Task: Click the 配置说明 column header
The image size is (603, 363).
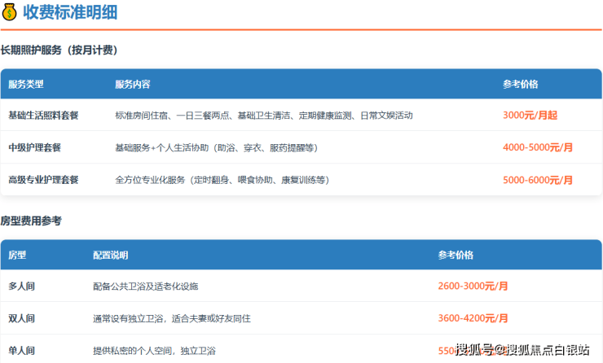Action: click(x=111, y=255)
